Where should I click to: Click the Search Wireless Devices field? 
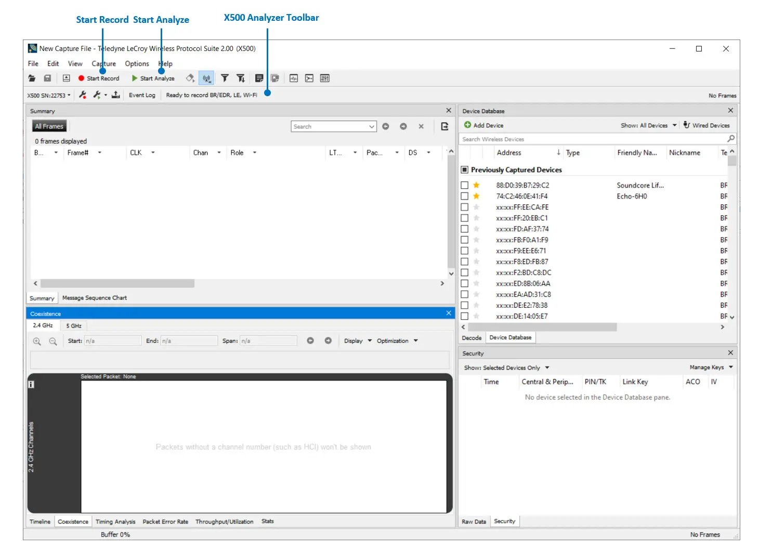592,139
